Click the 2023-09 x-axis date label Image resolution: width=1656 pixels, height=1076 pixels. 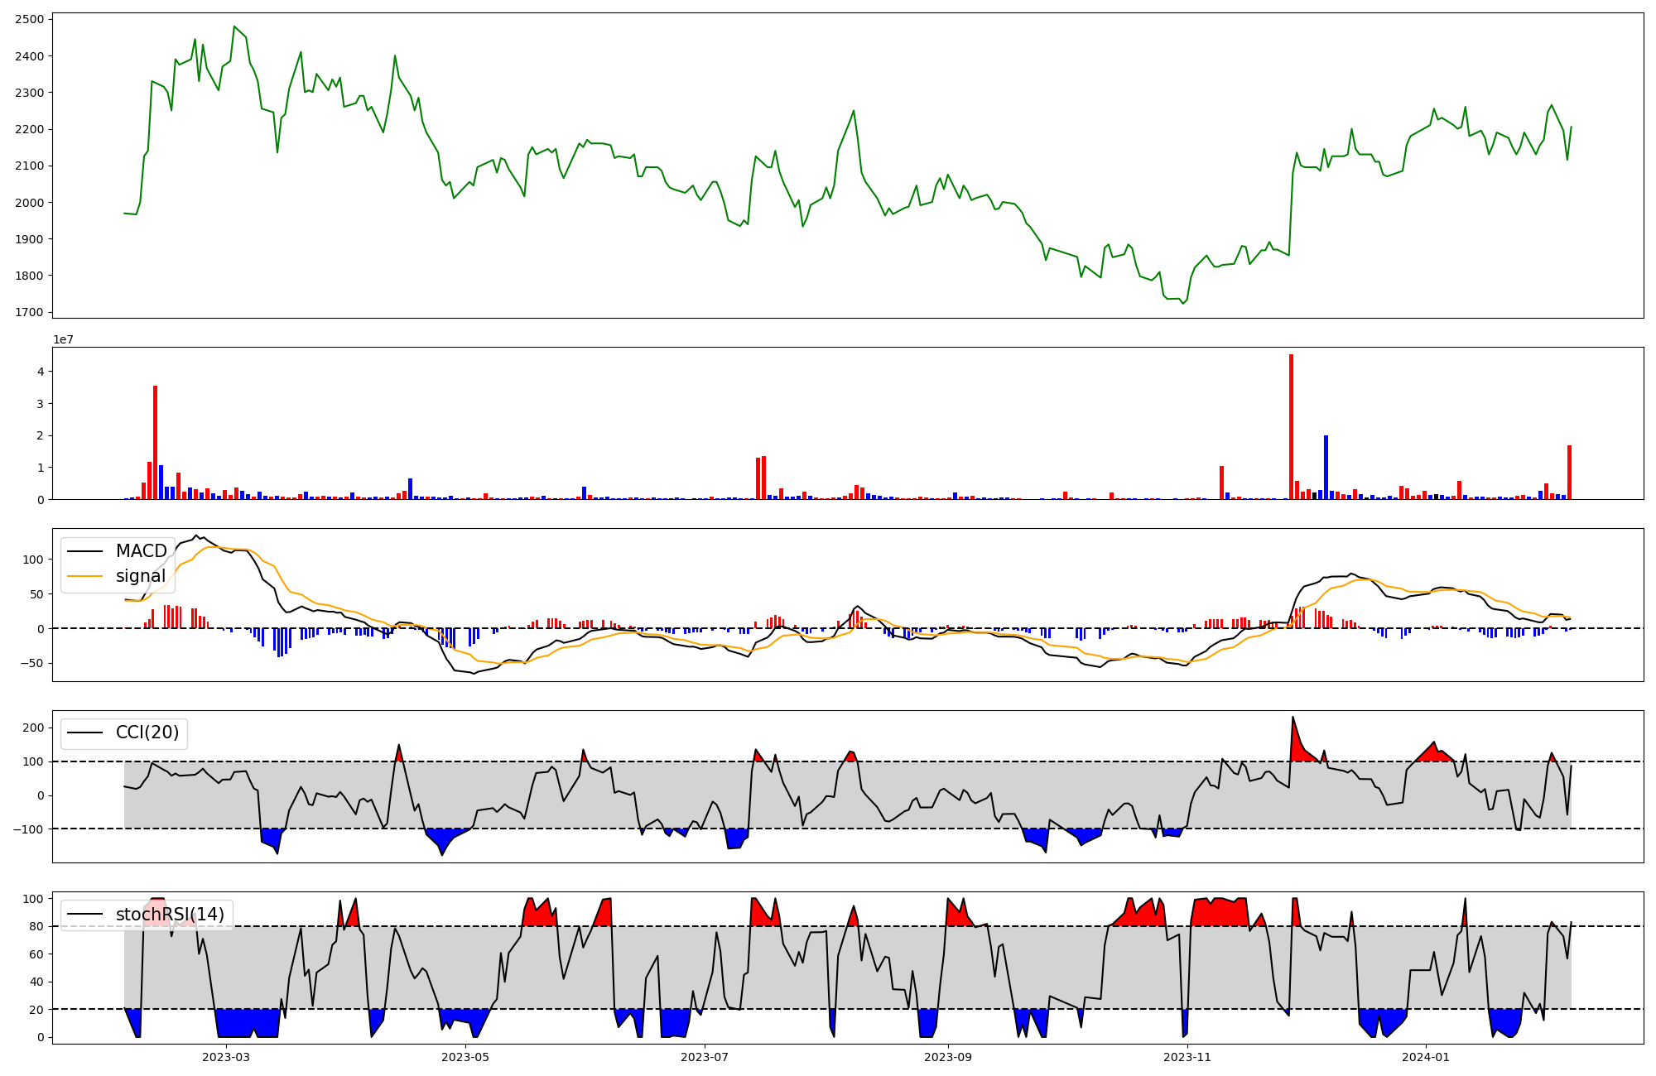[948, 1057]
